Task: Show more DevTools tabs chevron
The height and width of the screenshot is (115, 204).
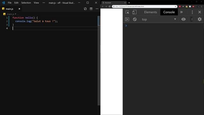Action: pyautogui.click(x=181, y=12)
